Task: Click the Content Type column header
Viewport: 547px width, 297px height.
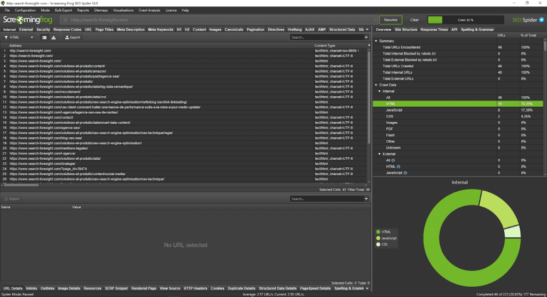Action: 340,45
